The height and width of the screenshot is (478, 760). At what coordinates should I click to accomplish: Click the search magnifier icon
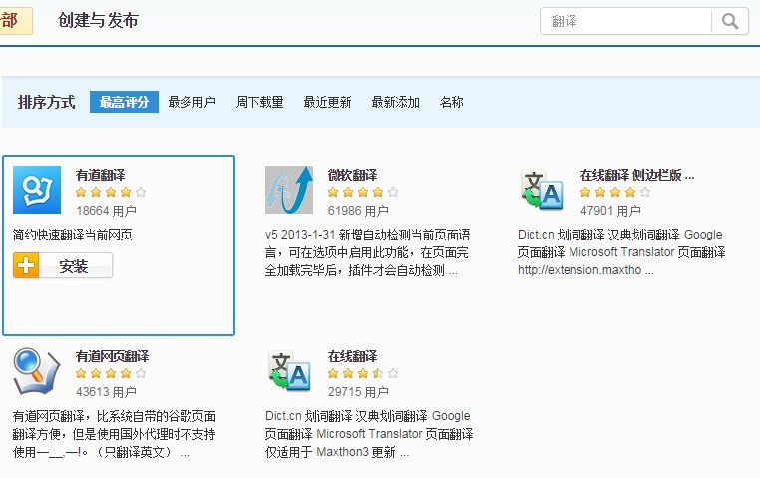730,21
